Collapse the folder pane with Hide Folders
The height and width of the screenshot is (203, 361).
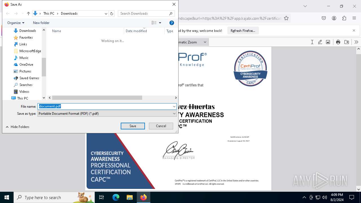(x=17, y=127)
